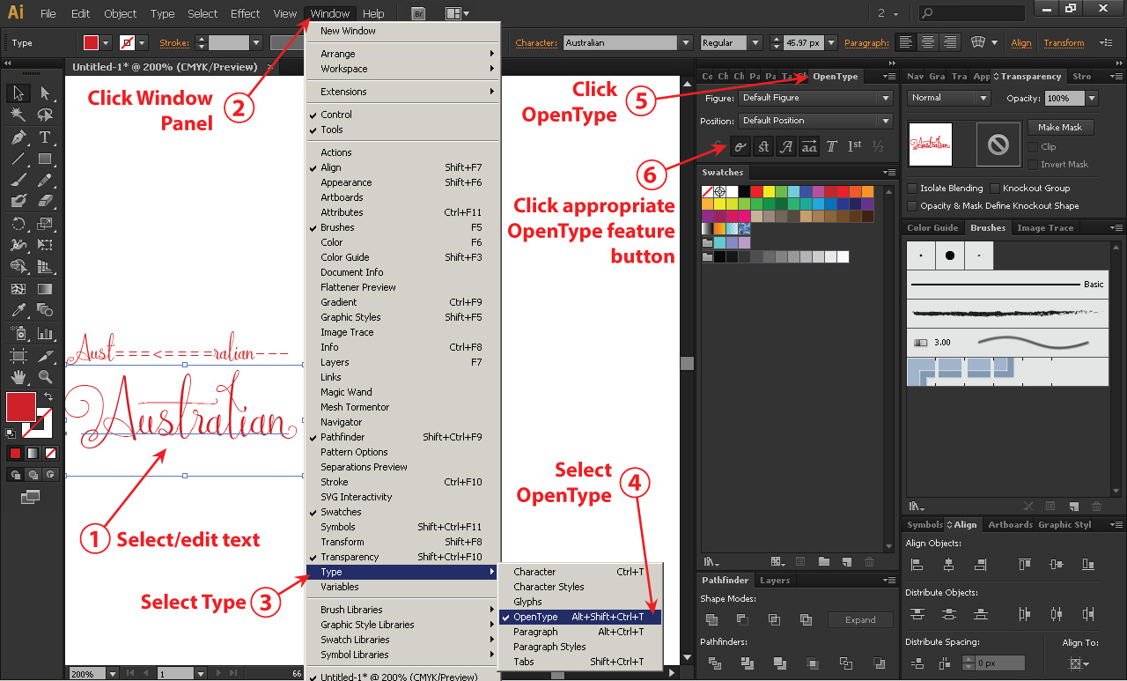This screenshot has height=681, width=1127.
Task: Click the Swash OpenType button
Action: click(x=786, y=147)
